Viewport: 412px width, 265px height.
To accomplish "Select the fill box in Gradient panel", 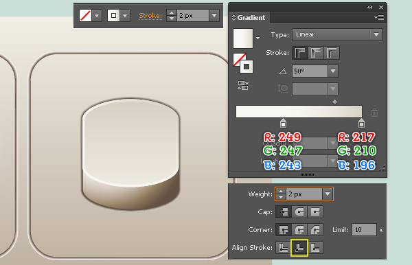I will pos(238,58).
